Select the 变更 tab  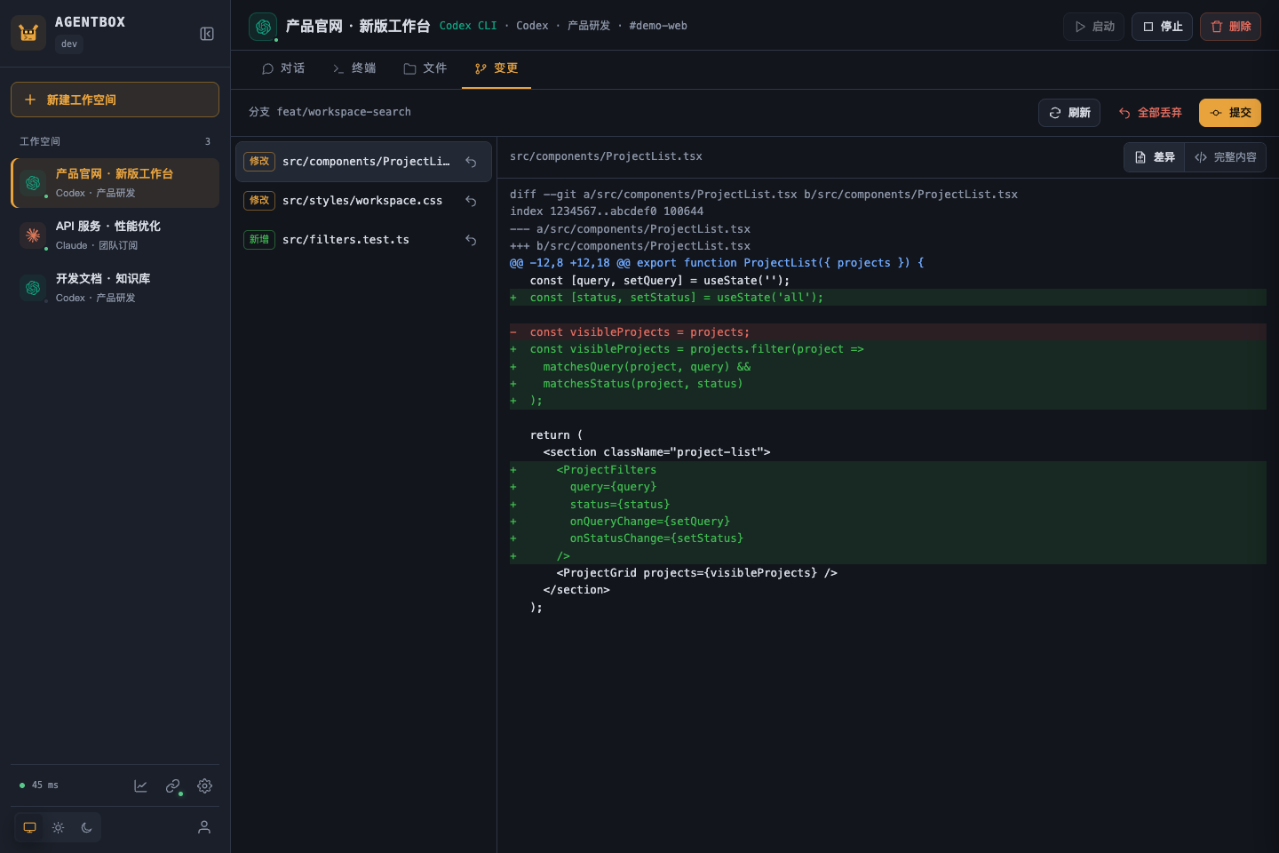click(x=497, y=68)
